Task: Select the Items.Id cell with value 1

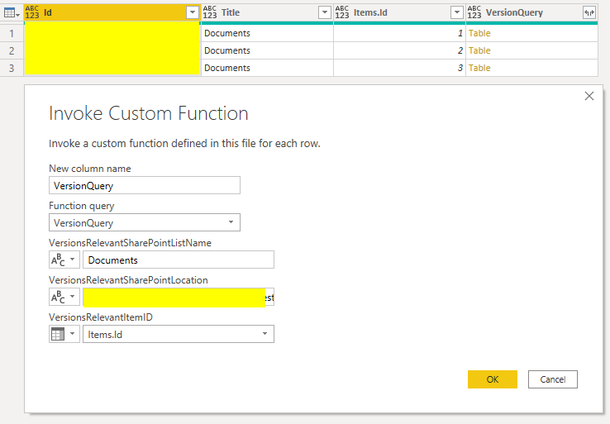Action: (x=399, y=33)
